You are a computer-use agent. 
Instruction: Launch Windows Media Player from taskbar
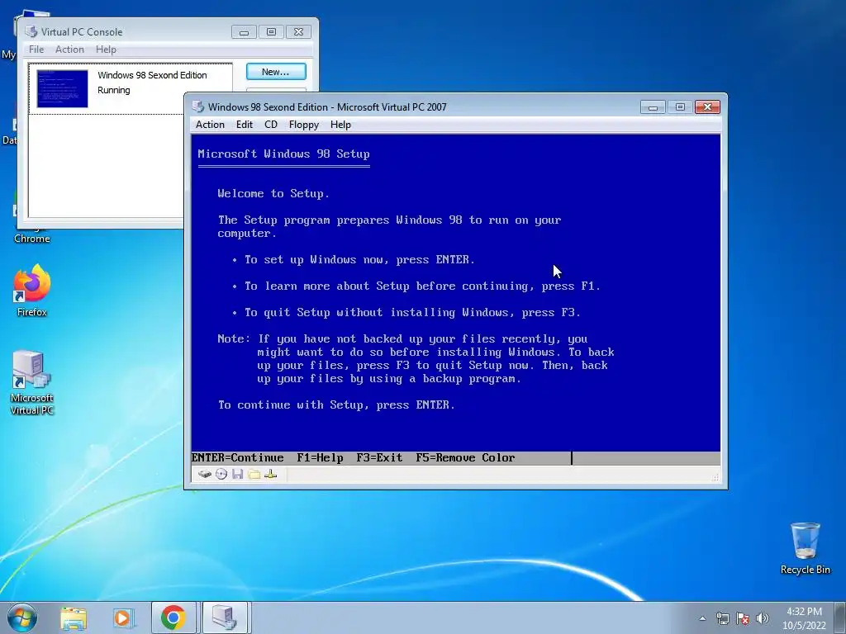[123, 617]
